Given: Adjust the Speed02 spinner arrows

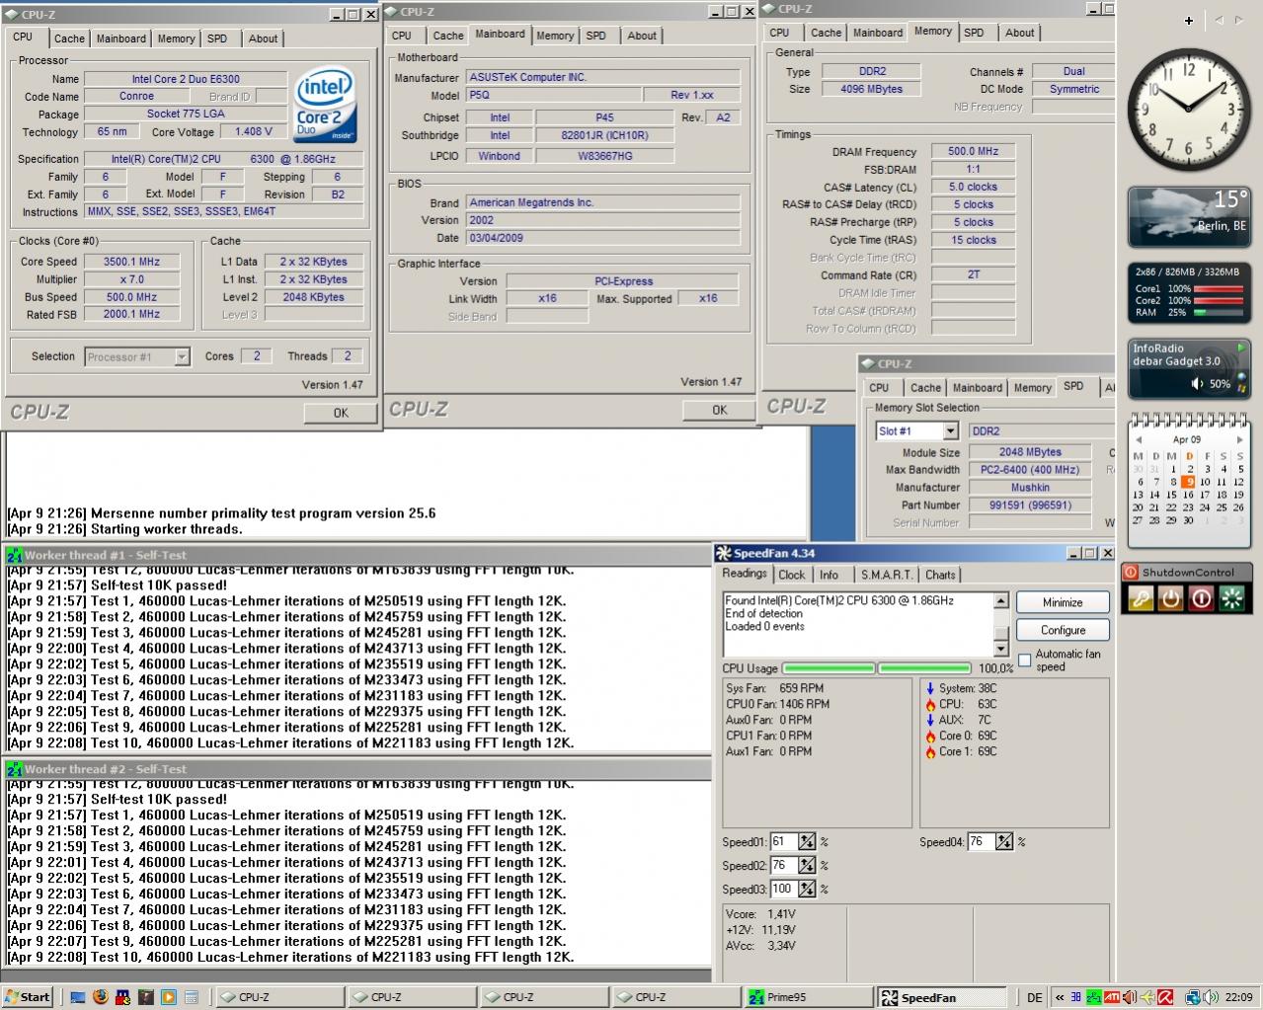Looking at the screenshot, I should tap(807, 865).
